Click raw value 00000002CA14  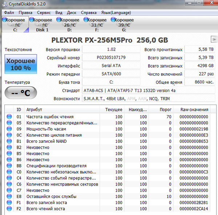[x=194, y=209]
